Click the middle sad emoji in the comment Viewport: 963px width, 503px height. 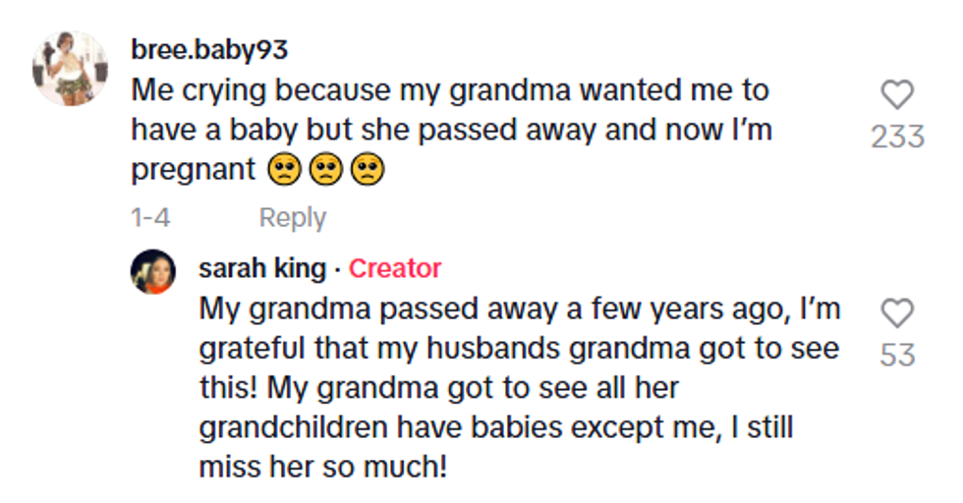[325, 170]
